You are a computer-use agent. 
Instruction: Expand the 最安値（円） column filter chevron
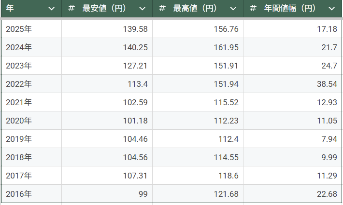pyautogui.click(x=142, y=9)
